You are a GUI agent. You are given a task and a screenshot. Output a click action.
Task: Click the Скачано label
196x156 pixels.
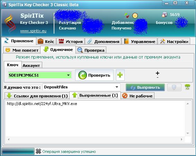pyautogui.click(x=68, y=28)
